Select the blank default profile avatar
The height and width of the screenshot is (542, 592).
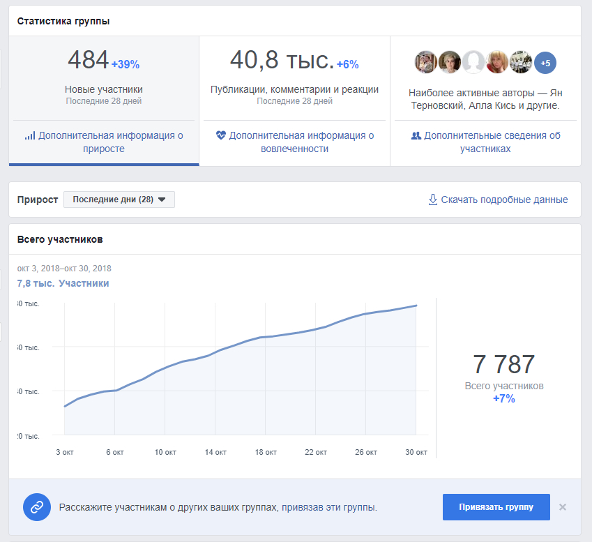(x=473, y=62)
